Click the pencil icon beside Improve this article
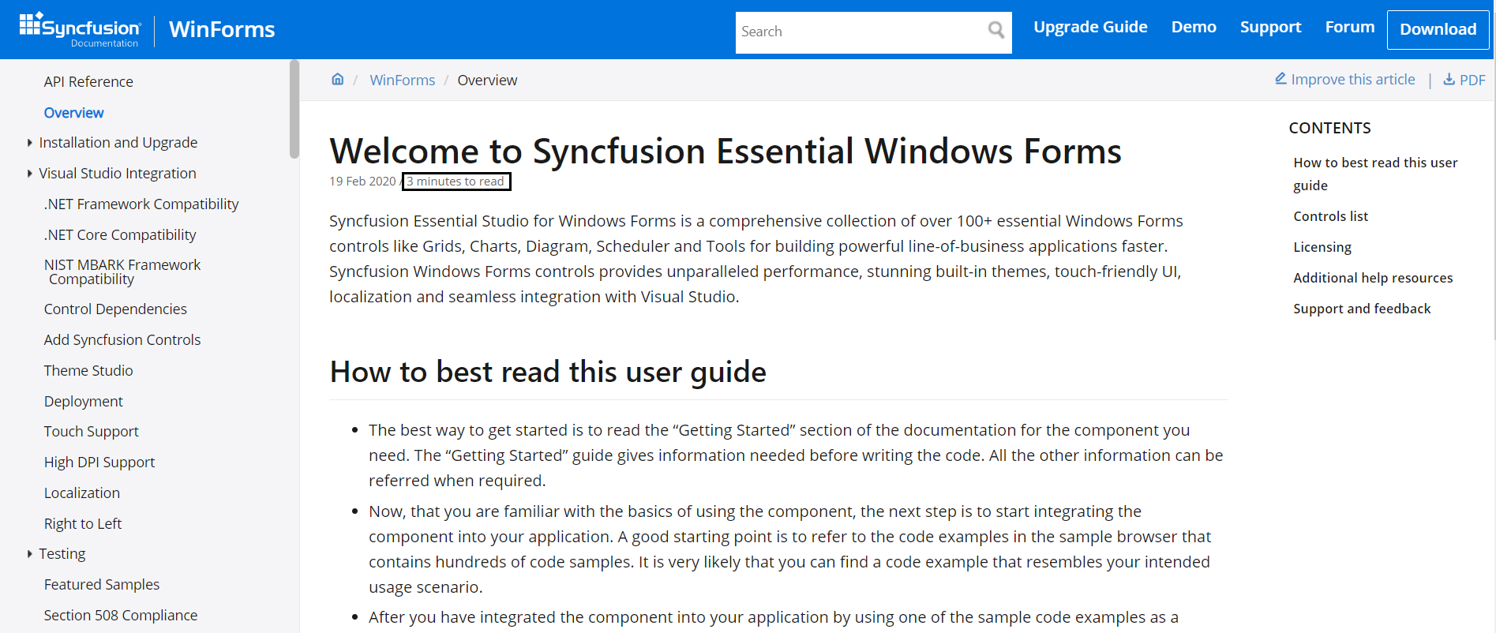This screenshot has width=1496, height=633. coord(1280,79)
